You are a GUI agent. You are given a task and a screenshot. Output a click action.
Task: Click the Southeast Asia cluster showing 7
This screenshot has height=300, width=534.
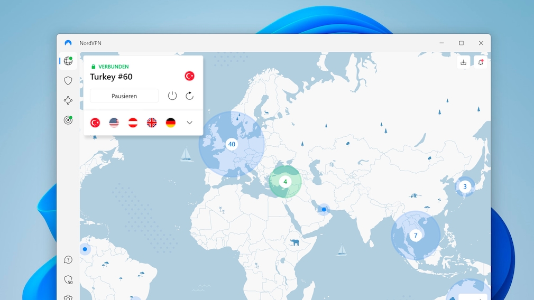[416, 235]
